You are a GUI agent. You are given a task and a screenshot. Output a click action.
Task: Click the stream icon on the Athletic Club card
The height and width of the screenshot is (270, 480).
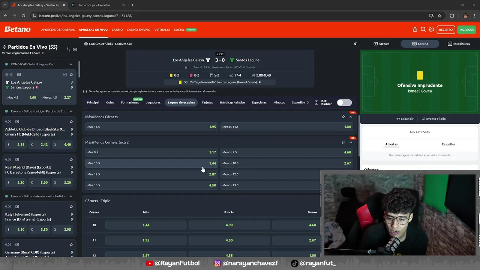[17, 121]
